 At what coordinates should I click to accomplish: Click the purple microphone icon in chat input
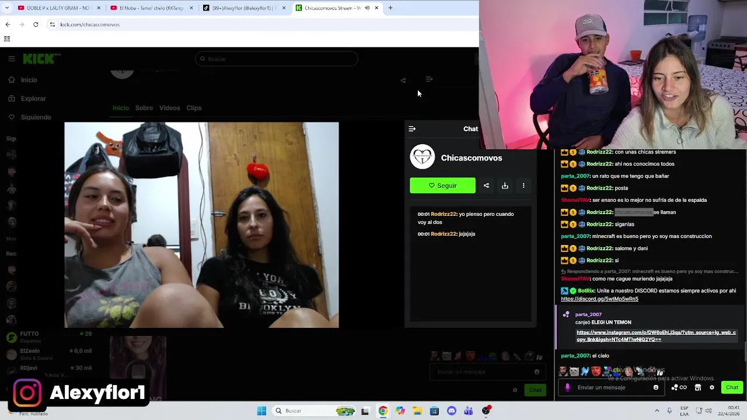pyautogui.click(x=567, y=387)
